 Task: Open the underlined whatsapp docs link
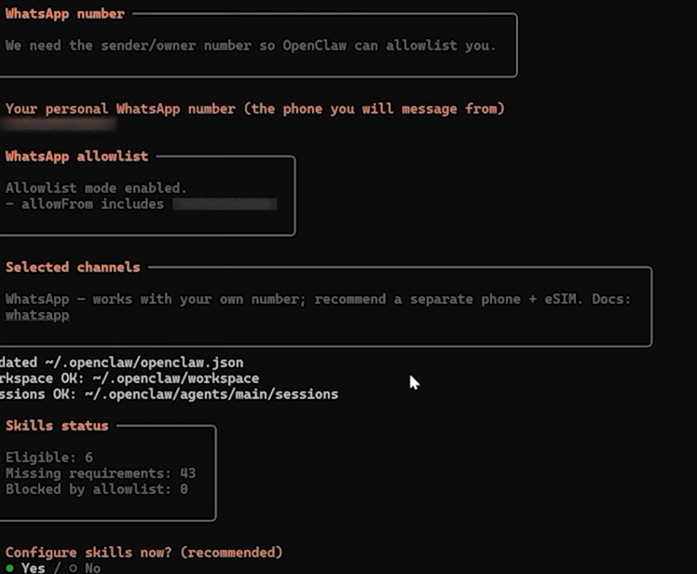tap(37, 315)
